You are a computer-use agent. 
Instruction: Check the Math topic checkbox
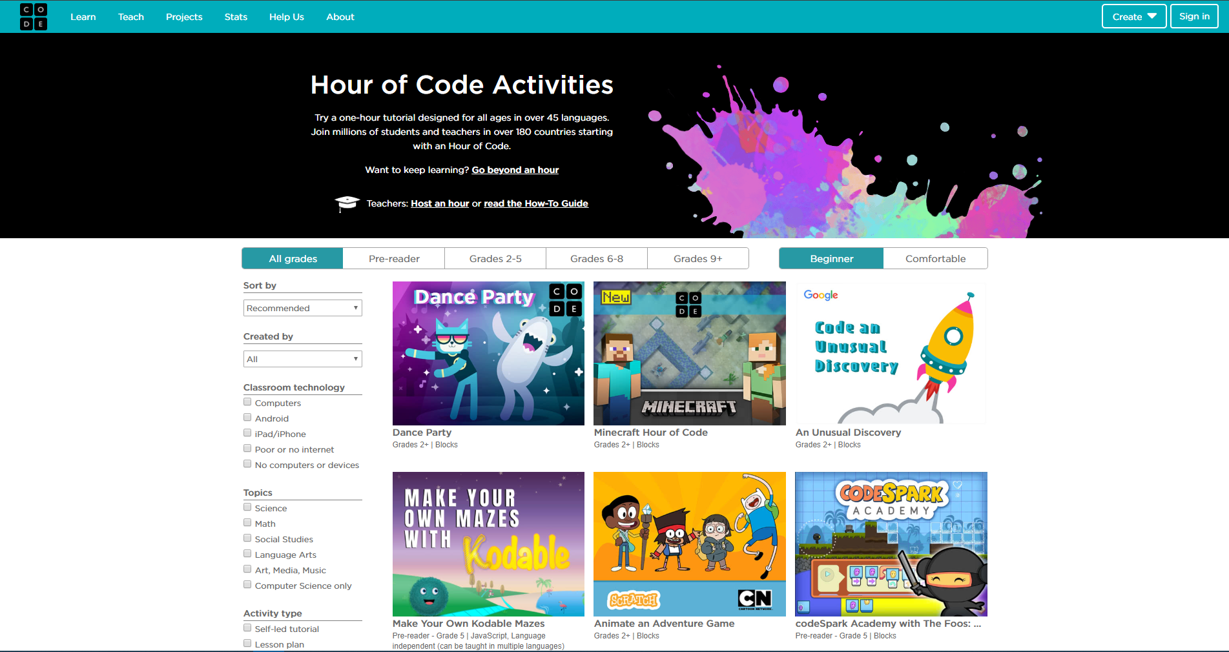[x=247, y=523]
